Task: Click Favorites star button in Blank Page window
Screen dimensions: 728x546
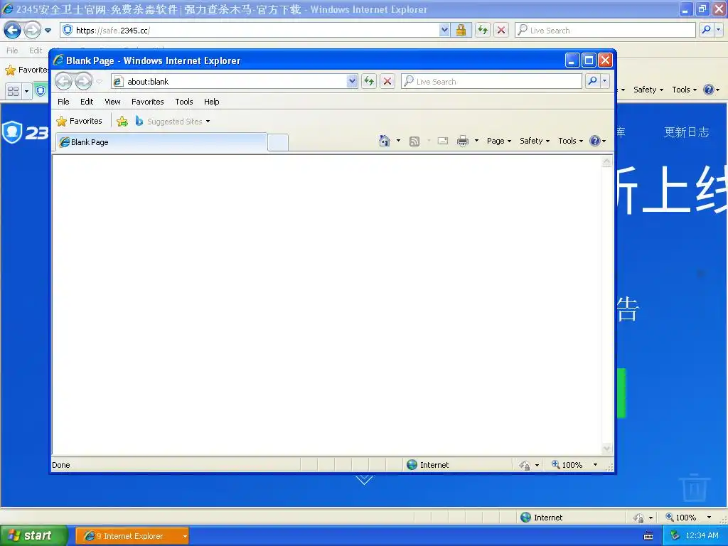Action: tap(79, 121)
